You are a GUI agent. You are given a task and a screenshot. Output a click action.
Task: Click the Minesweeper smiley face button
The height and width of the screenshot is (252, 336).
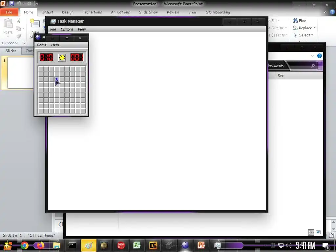pos(62,57)
